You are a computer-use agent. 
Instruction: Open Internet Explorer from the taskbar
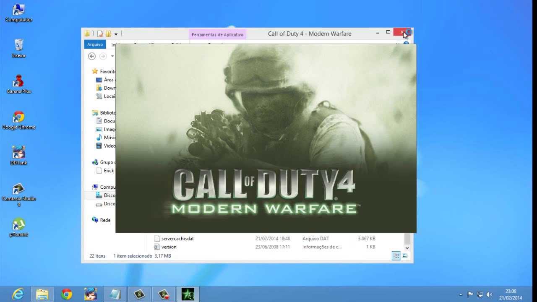click(x=18, y=294)
